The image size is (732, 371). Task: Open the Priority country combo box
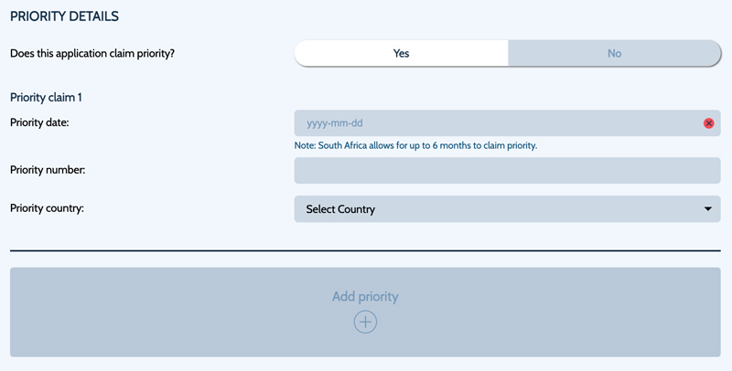(508, 209)
